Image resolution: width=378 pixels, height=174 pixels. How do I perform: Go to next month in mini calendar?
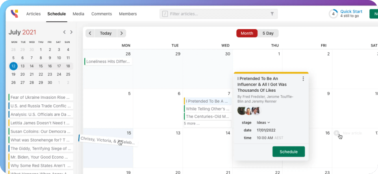tap(71, 32)
